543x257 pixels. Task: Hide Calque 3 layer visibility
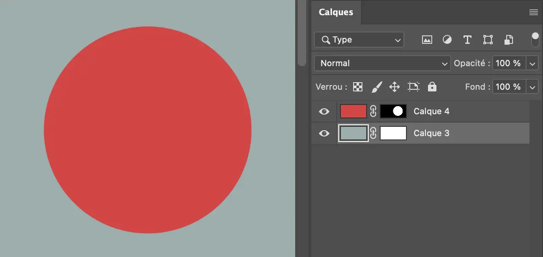(324, 133)
